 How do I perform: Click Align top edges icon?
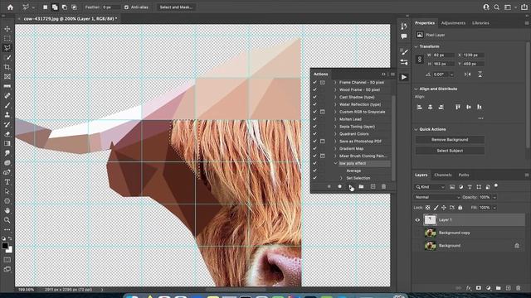click(x=458, y=107)
